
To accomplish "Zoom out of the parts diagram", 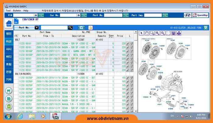I will tap(163, 33).
